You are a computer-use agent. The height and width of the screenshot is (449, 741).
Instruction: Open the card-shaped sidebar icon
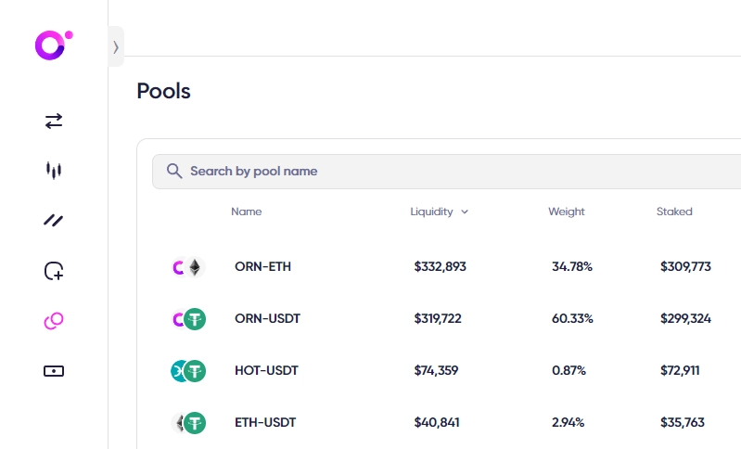[x=54, y=371]
